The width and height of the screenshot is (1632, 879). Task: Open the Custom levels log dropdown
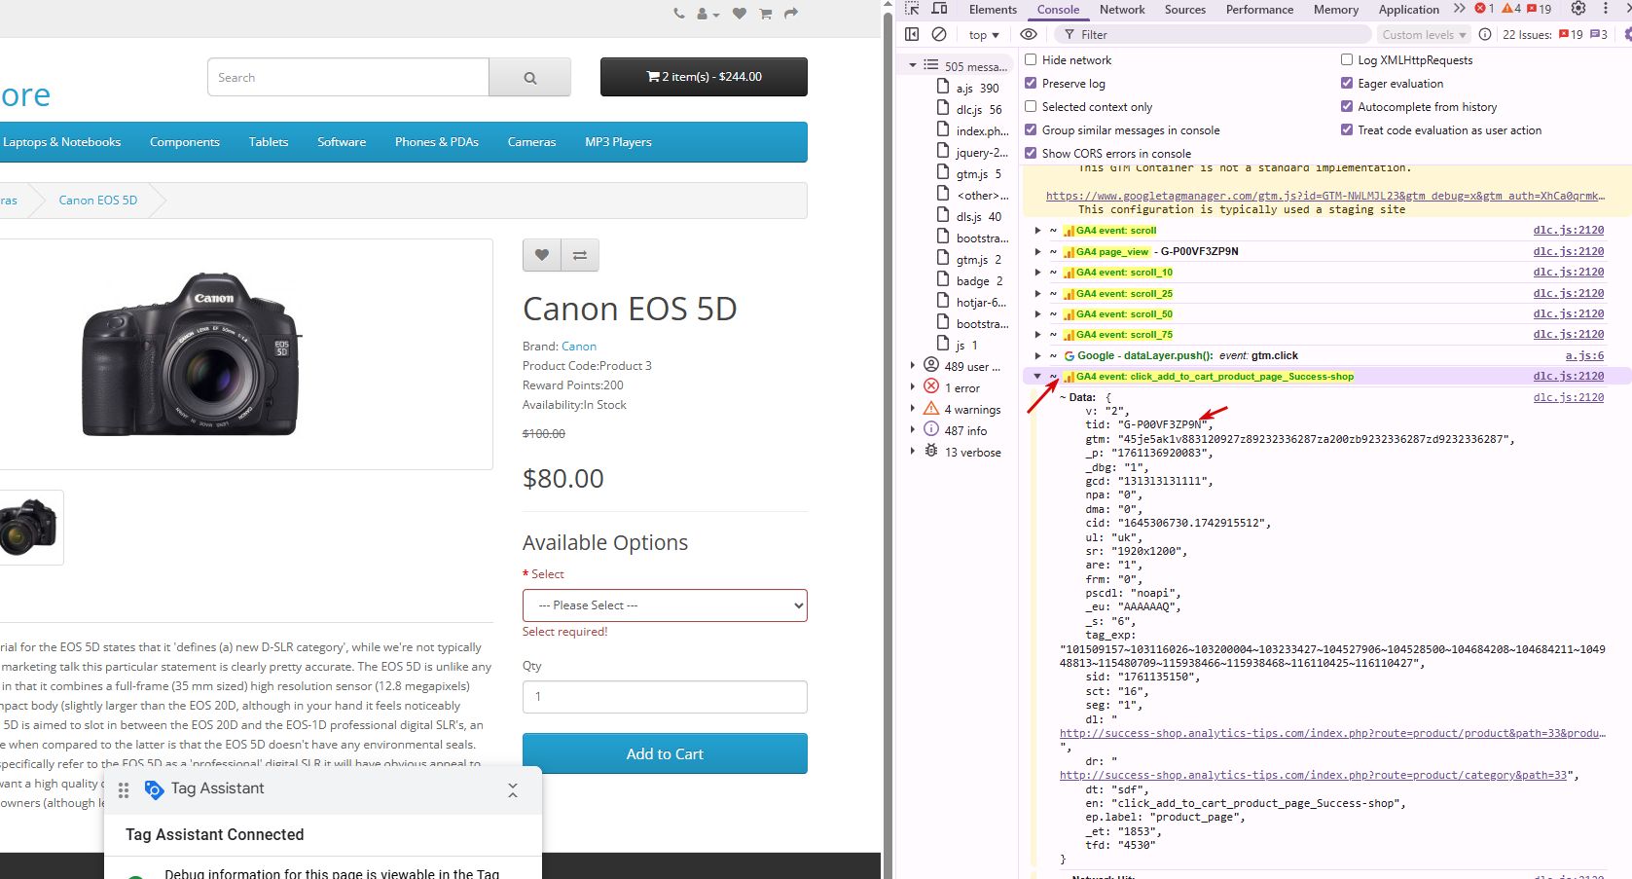click(x=1424, y=35)
